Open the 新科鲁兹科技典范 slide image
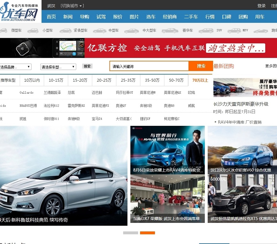Viewport: 277px width, 244px height. tap(64, 176)
